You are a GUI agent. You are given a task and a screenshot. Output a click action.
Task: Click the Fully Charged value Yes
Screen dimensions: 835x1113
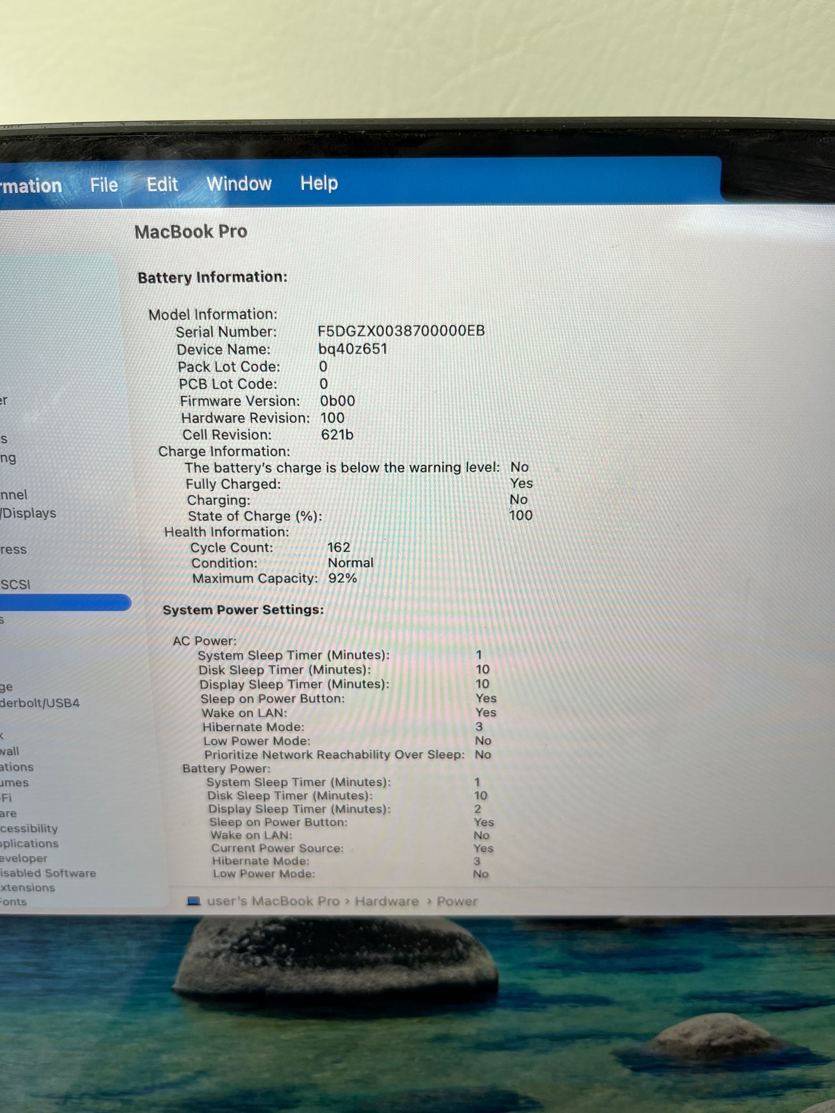tap(521, 483)
